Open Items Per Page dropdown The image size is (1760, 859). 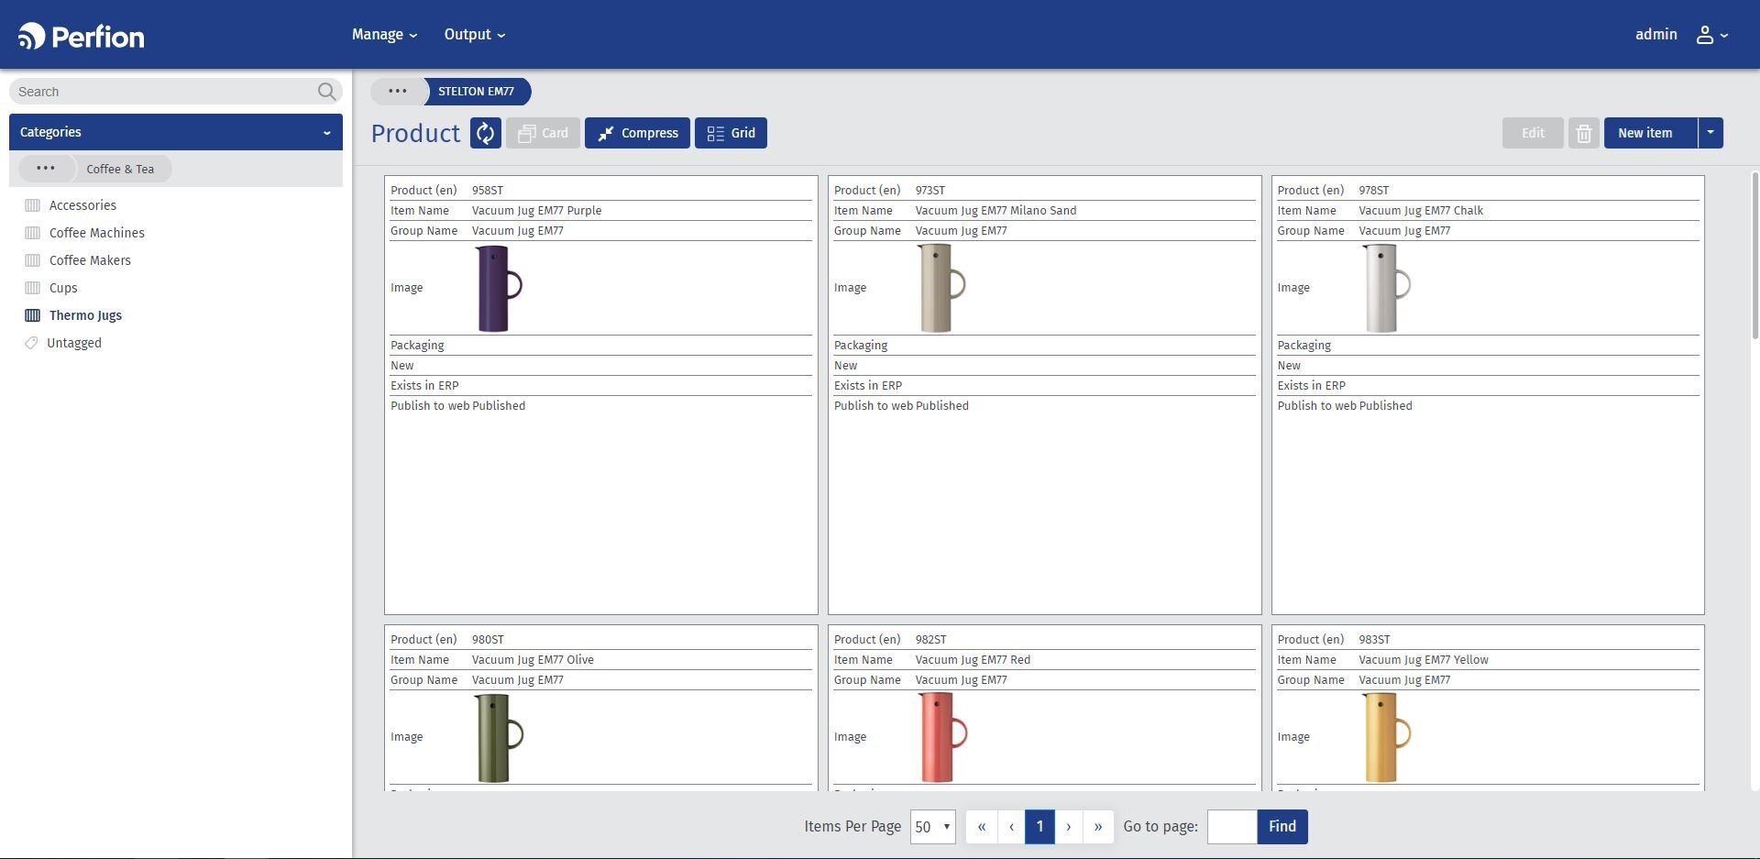933,827
